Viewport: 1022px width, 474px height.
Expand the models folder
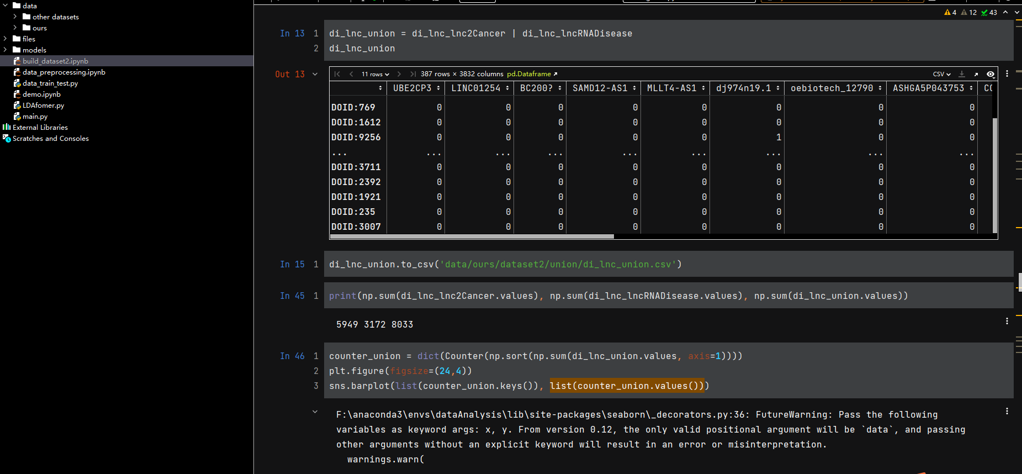point(5,50)
